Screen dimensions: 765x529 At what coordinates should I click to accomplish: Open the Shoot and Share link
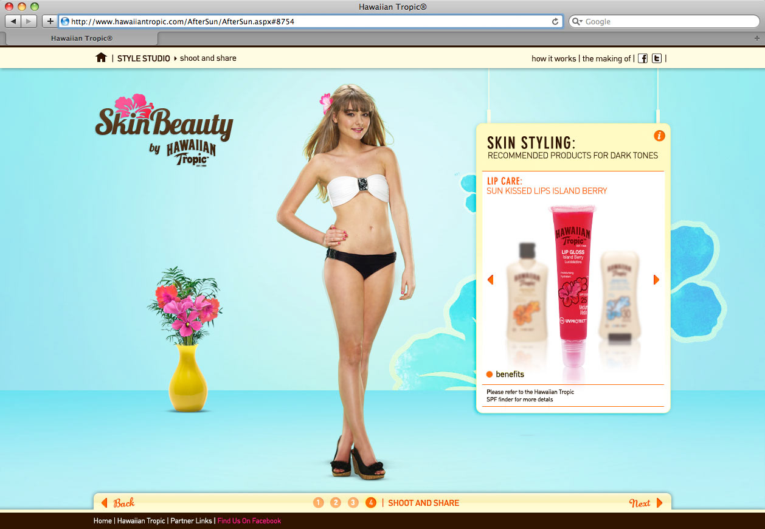coord(424,503)
